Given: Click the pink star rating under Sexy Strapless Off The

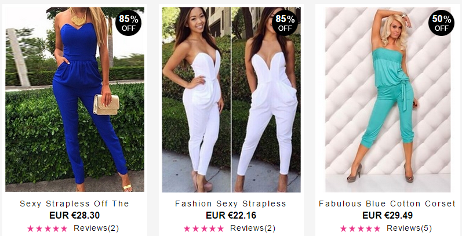Looking at the screenshot, I should [x=48, y=228].
